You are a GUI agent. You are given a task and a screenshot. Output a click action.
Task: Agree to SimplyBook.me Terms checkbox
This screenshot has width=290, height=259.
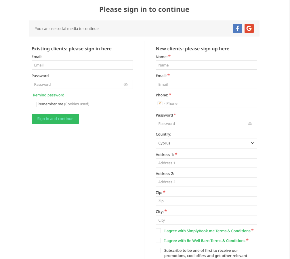[158, 231]
